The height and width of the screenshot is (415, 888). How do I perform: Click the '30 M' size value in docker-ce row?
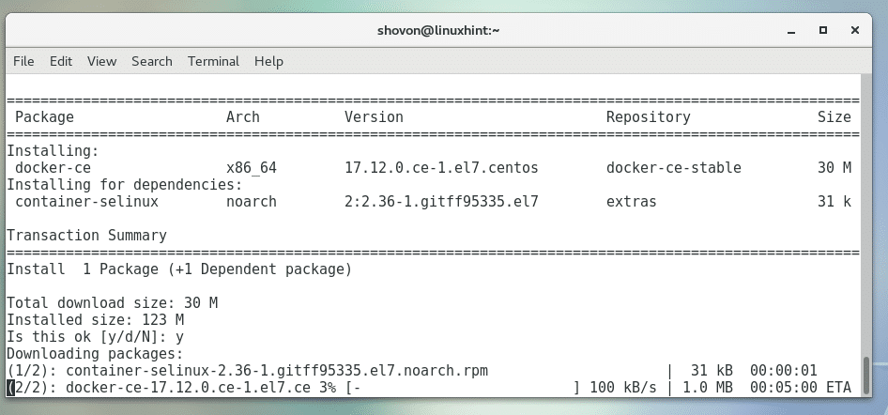coord(834,168)
